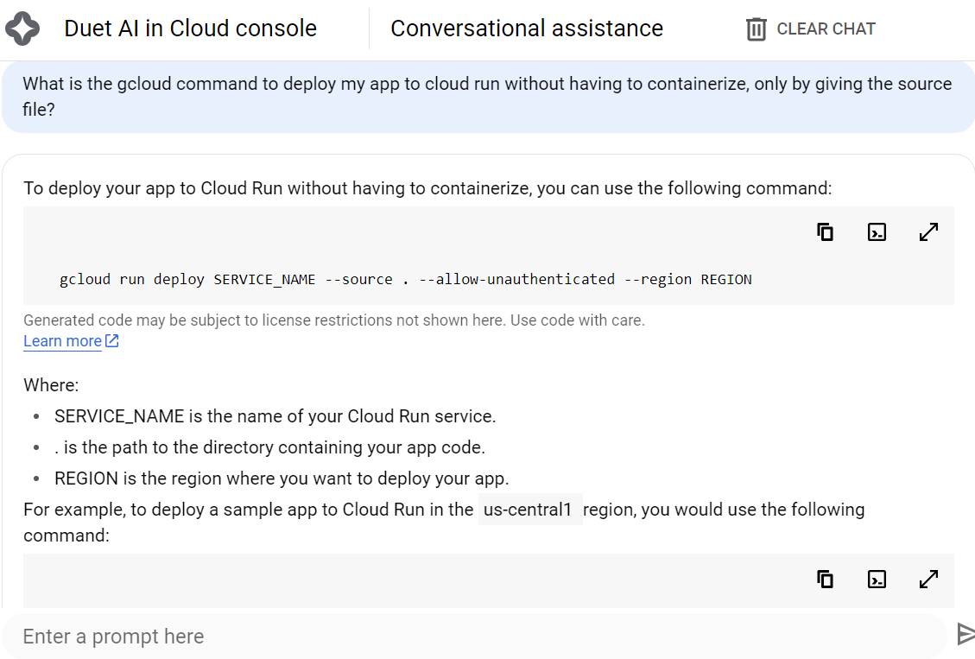Copy the second example code block
The height and width of the screenshot is (659, 975).
coord(825,580)
